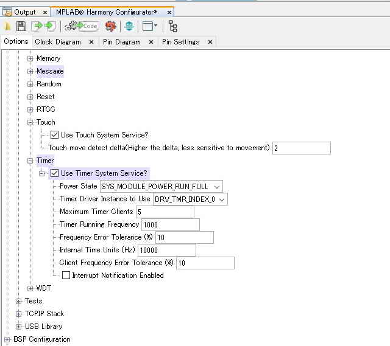Viewport: 390px width, 346px height.
Task: Click the teal Harmony badge icon
Action: (x=129, y=26)
